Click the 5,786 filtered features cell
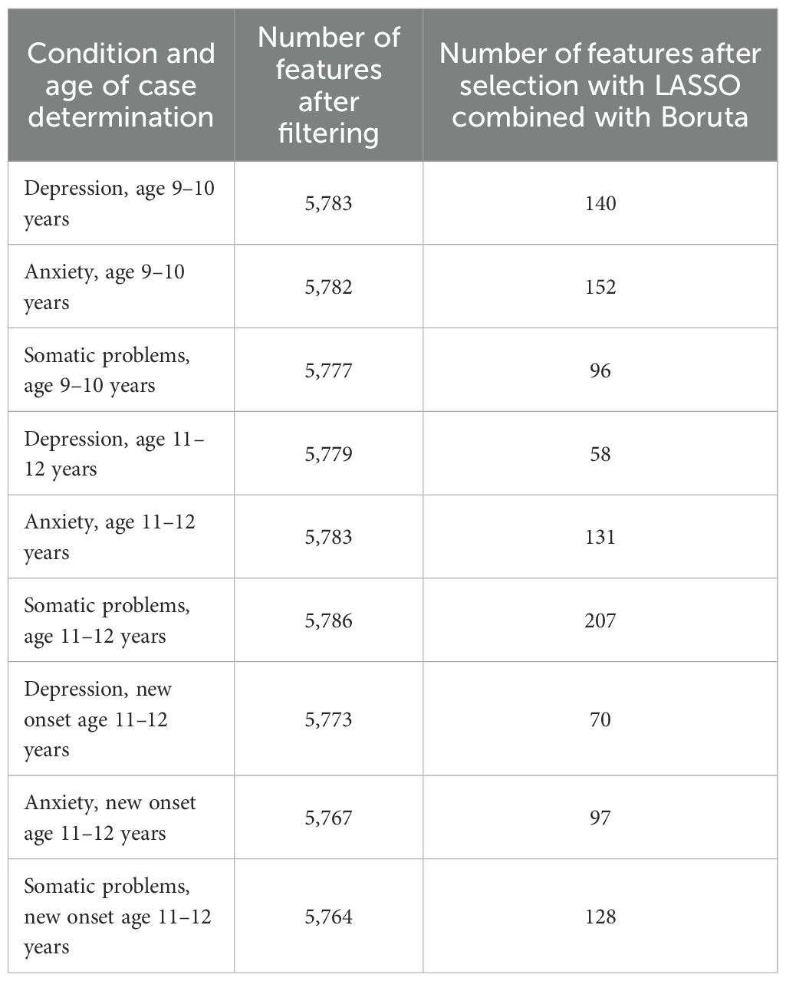 tap(328, 621)
